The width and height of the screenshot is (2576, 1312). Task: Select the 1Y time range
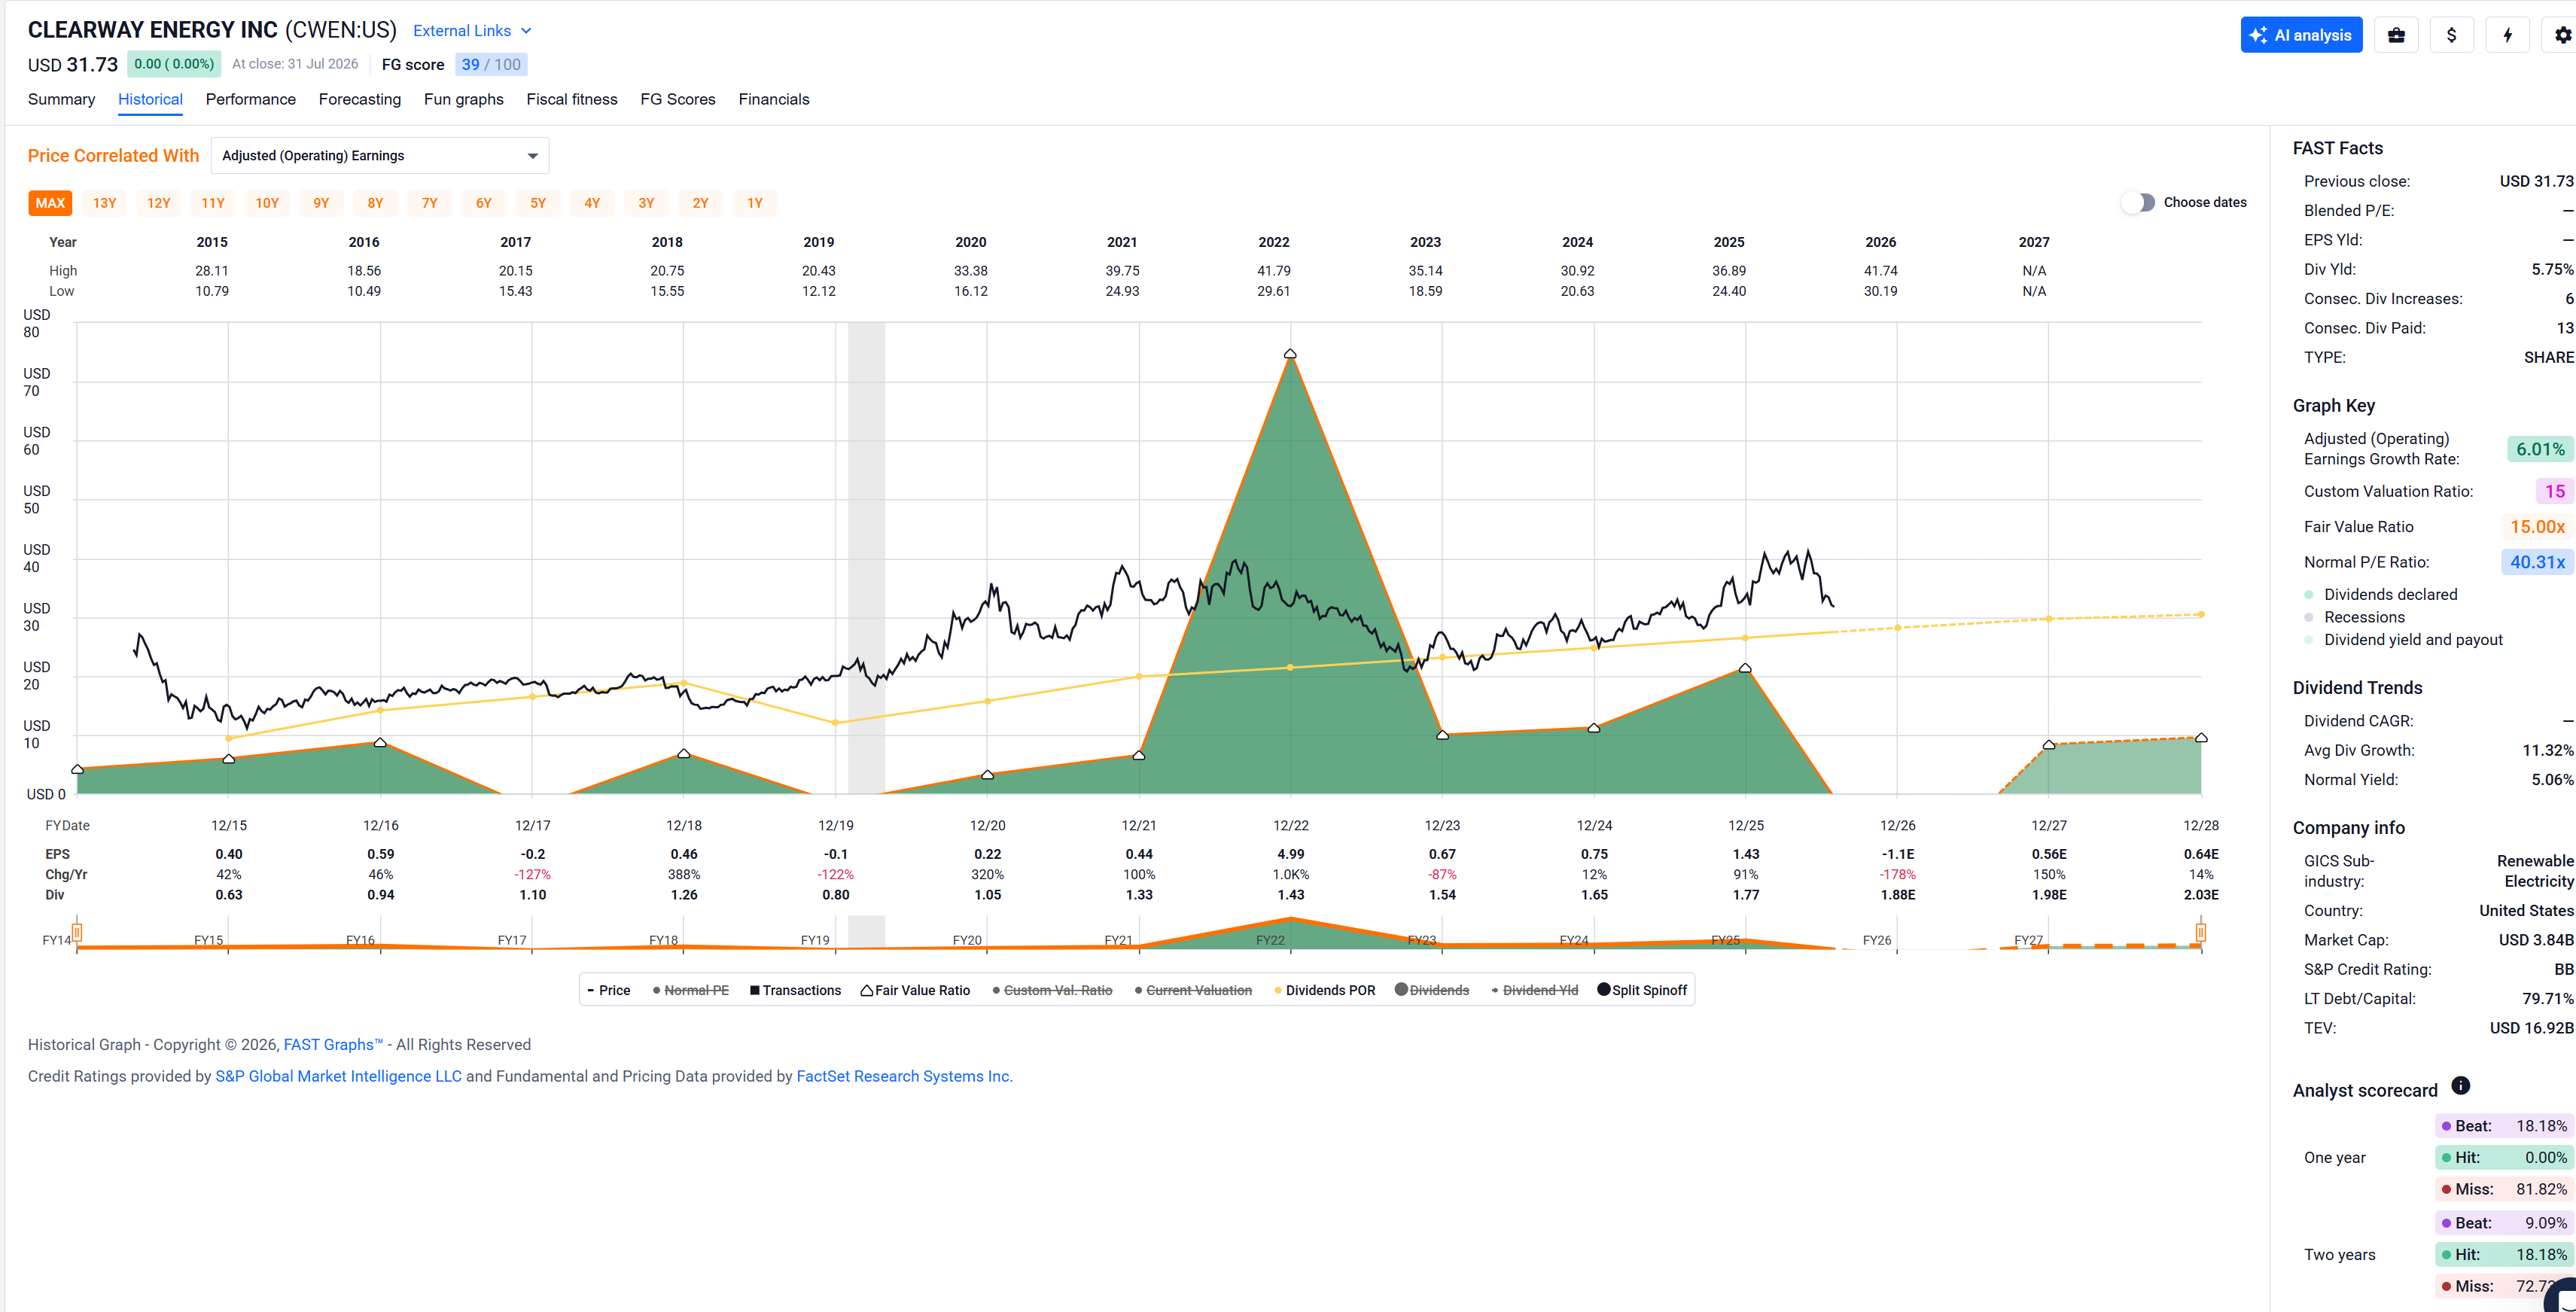(755, 203)
